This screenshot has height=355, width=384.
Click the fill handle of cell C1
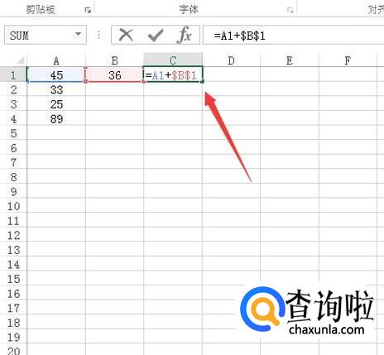203,82
